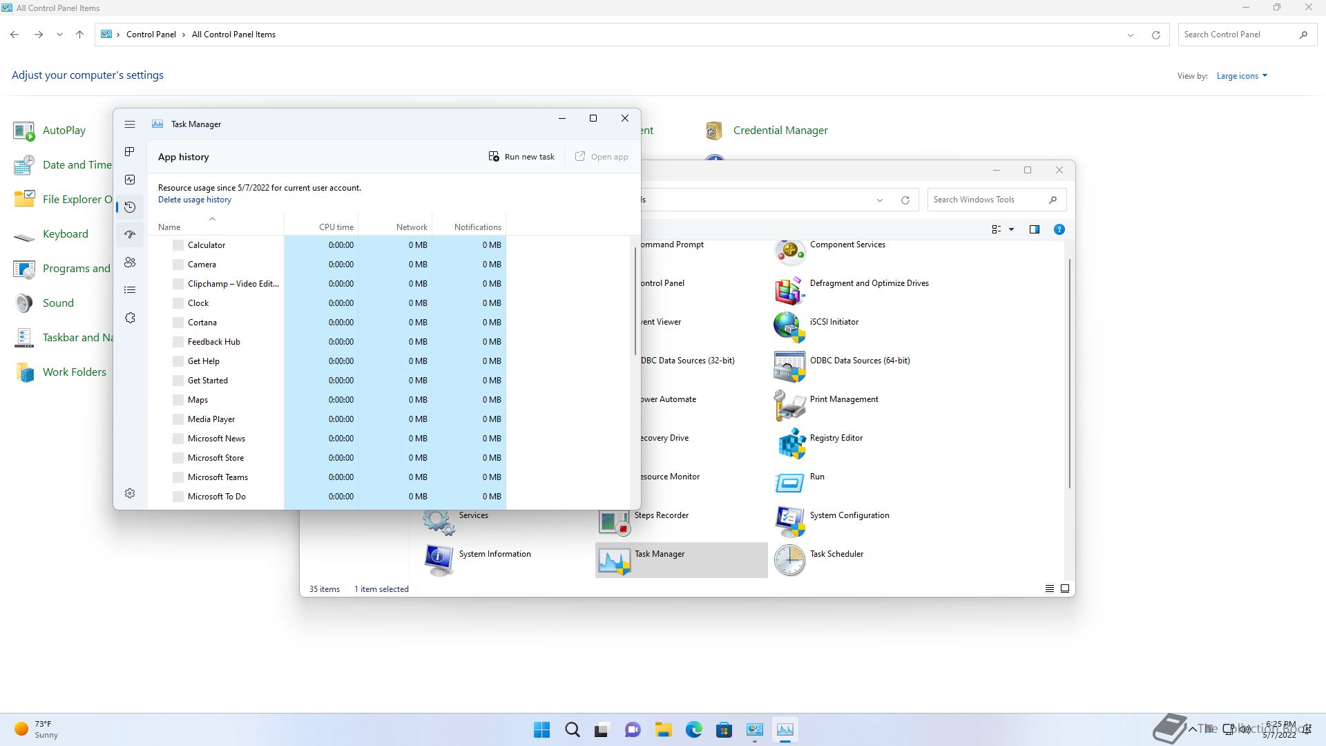Image resolution: width=1326 pixels, height=746 pixels.
Task: Click Run new task button
Action: [x=521, y=157]
